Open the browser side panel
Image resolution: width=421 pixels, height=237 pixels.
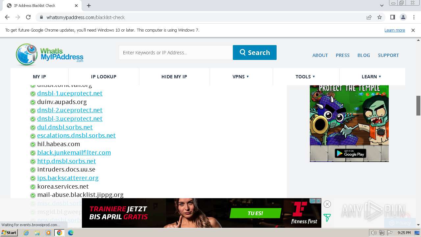coord(392,17)
